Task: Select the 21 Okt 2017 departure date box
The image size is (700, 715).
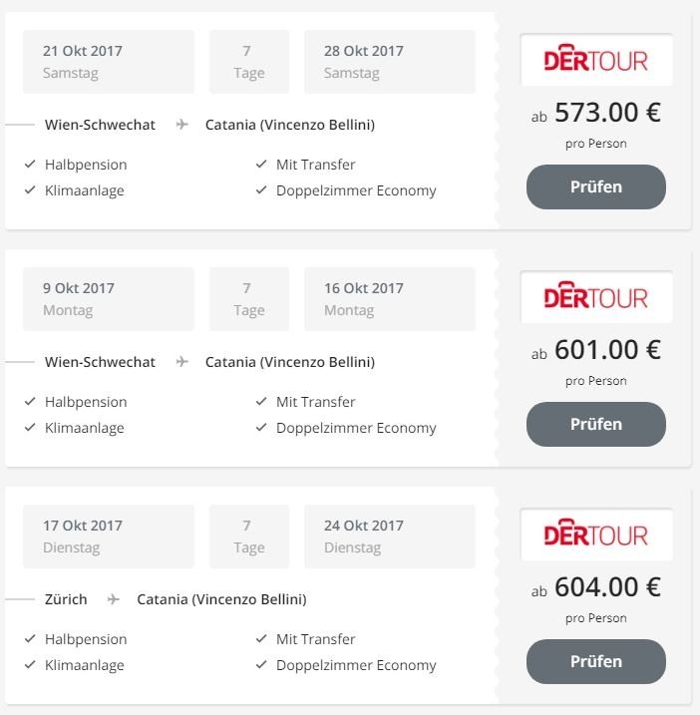Action: coord(109,62)
